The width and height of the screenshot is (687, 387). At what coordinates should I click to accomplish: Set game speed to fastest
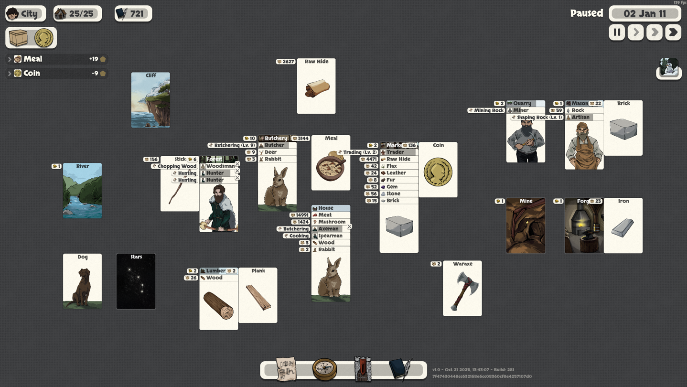pyautogui.click(x=673, y=32)
